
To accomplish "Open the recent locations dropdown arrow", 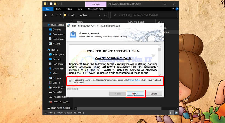I will coord(57,15).
